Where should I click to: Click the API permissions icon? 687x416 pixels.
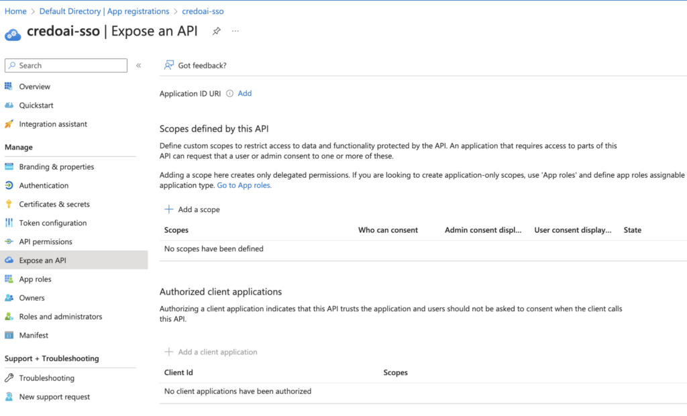click(x=9, y=242)
